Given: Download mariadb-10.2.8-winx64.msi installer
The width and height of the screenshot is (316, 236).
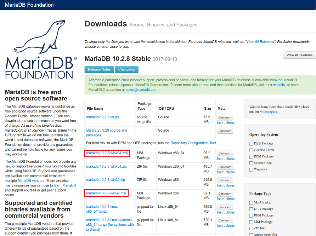Looking at the screenshot, I should click(107, 153).
